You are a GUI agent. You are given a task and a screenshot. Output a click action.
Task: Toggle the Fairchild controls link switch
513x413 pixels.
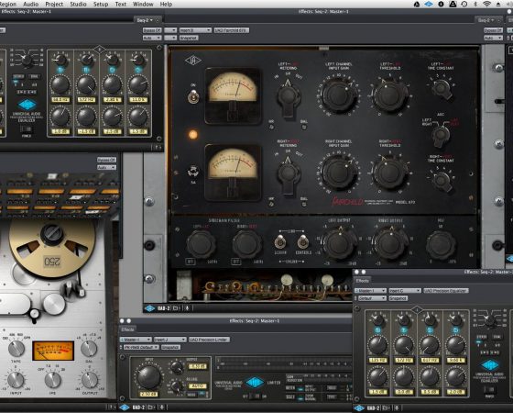click(x=303, y=242)
